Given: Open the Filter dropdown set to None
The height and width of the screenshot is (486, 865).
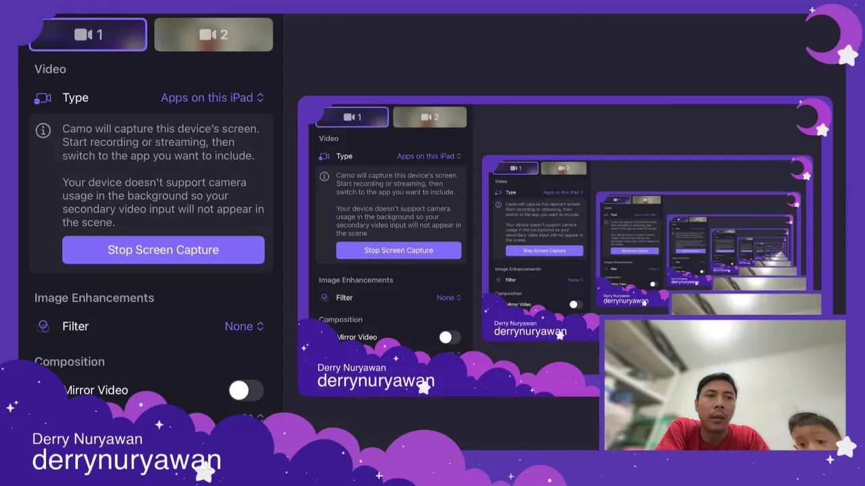Looking at the screenshot, I should click(x=244, y=326).
